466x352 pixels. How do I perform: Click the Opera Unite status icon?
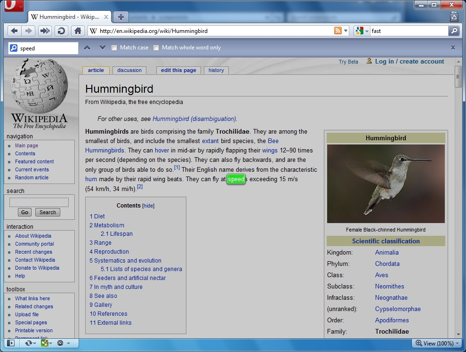click(44, 343)
